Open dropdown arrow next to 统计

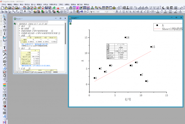click(29, 48)
